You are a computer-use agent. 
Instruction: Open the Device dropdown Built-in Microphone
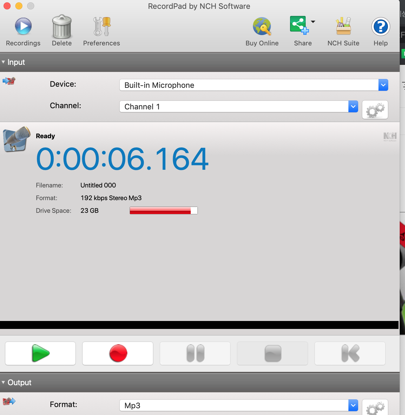253,85
